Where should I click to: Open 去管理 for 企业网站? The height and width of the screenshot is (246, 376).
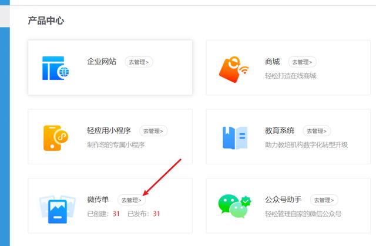[x=139, y=62]
